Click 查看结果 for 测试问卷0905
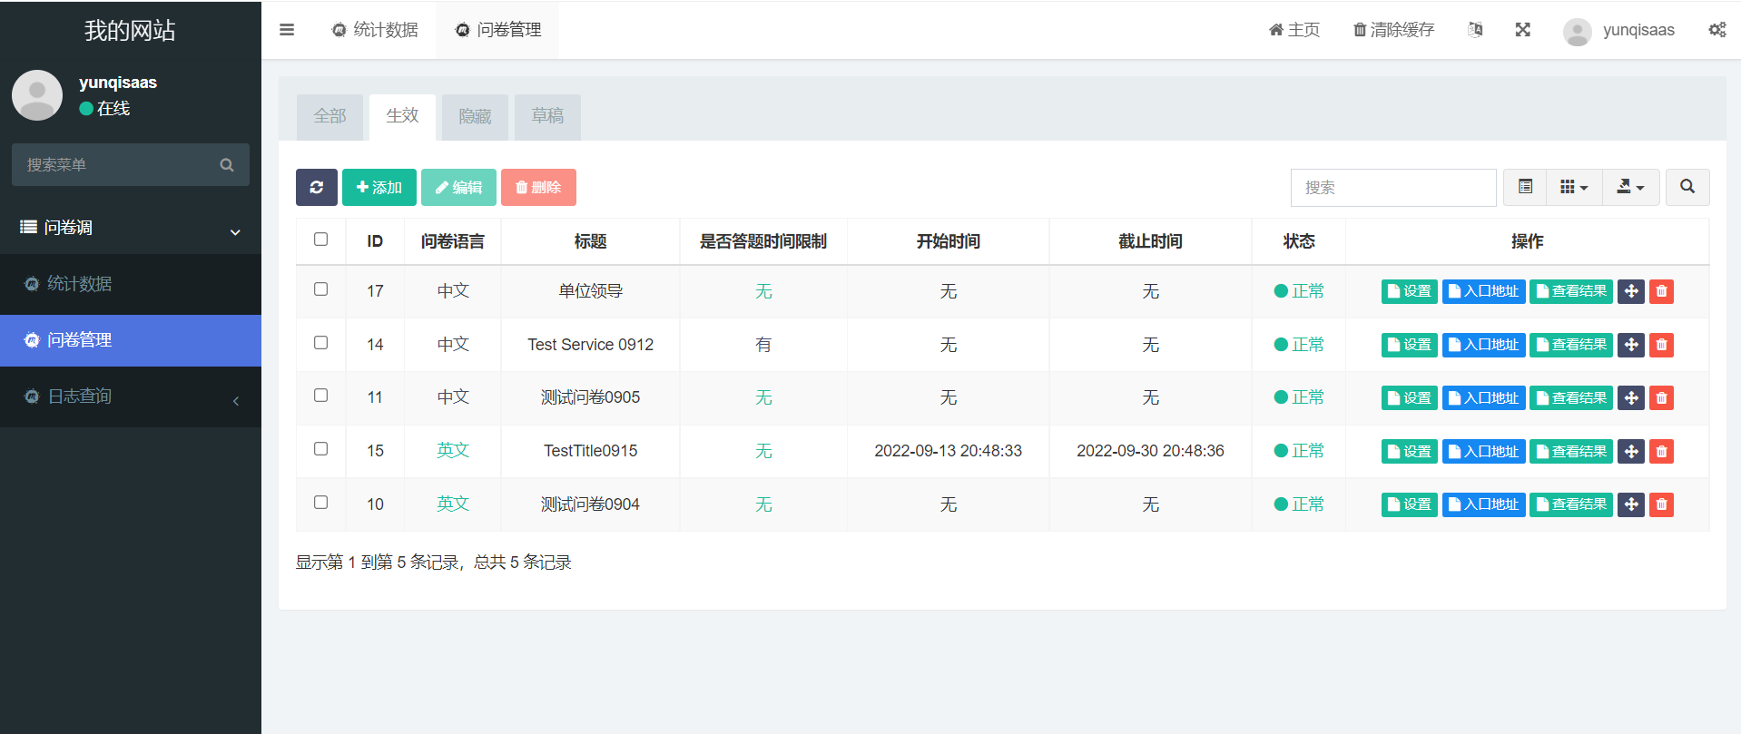1741x734 pixels. 1571,397
